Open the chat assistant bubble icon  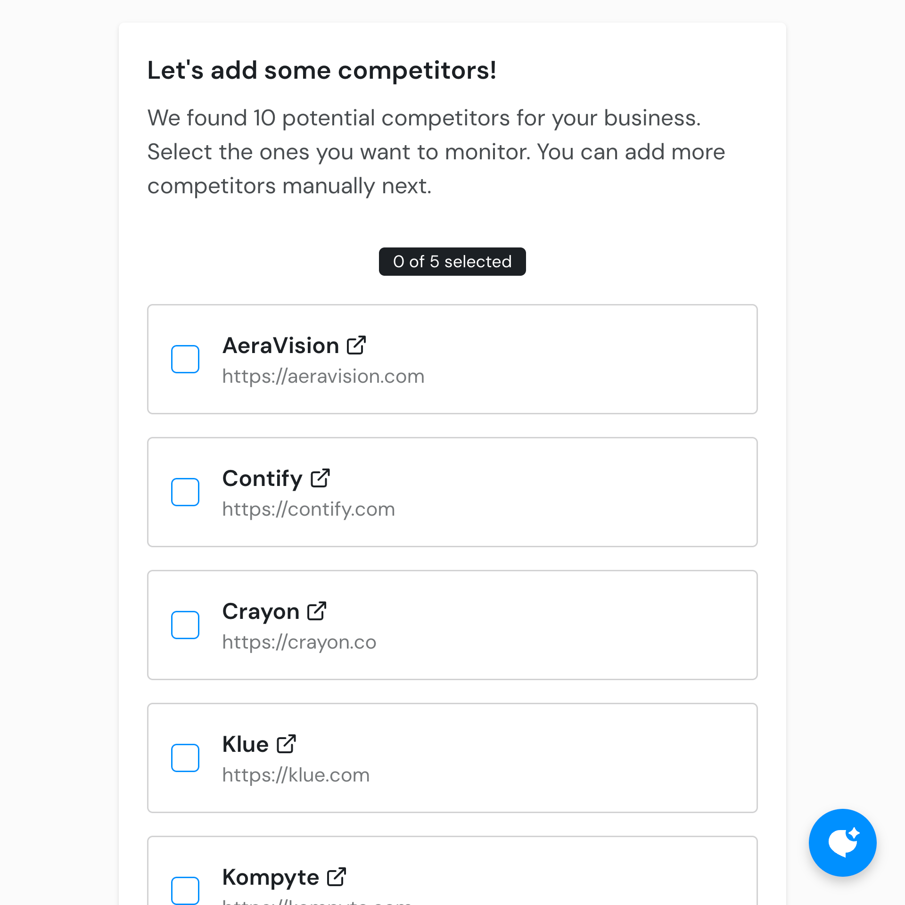pyautogui.click(x=842, y=842)
